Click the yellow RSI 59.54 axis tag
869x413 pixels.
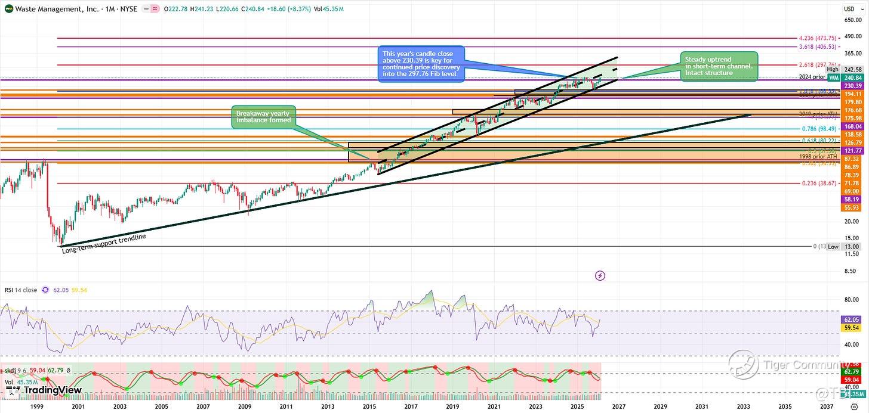(852, 327)
